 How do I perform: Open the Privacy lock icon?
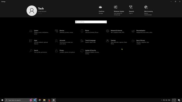(x=56, y=51)
